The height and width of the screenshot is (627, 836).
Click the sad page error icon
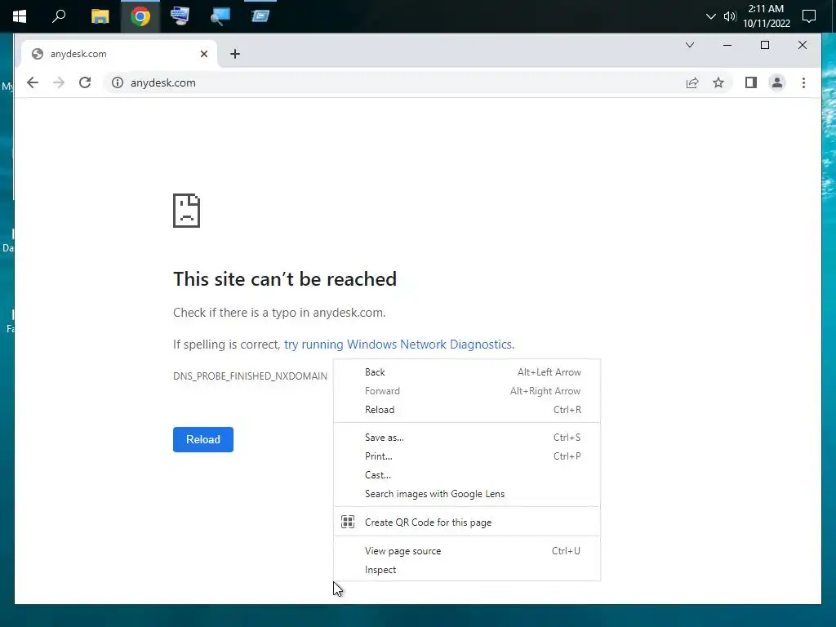[x=187, y=211]
